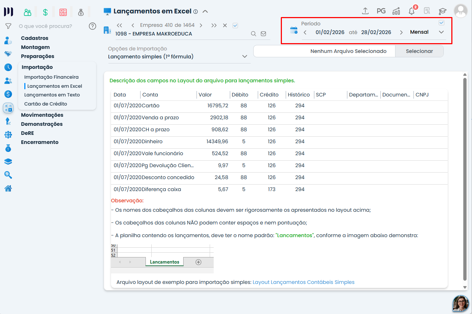This screenshot has width=472, height=314.
Task: Click the Selecionar file button
Action: (x=419, y=51)
